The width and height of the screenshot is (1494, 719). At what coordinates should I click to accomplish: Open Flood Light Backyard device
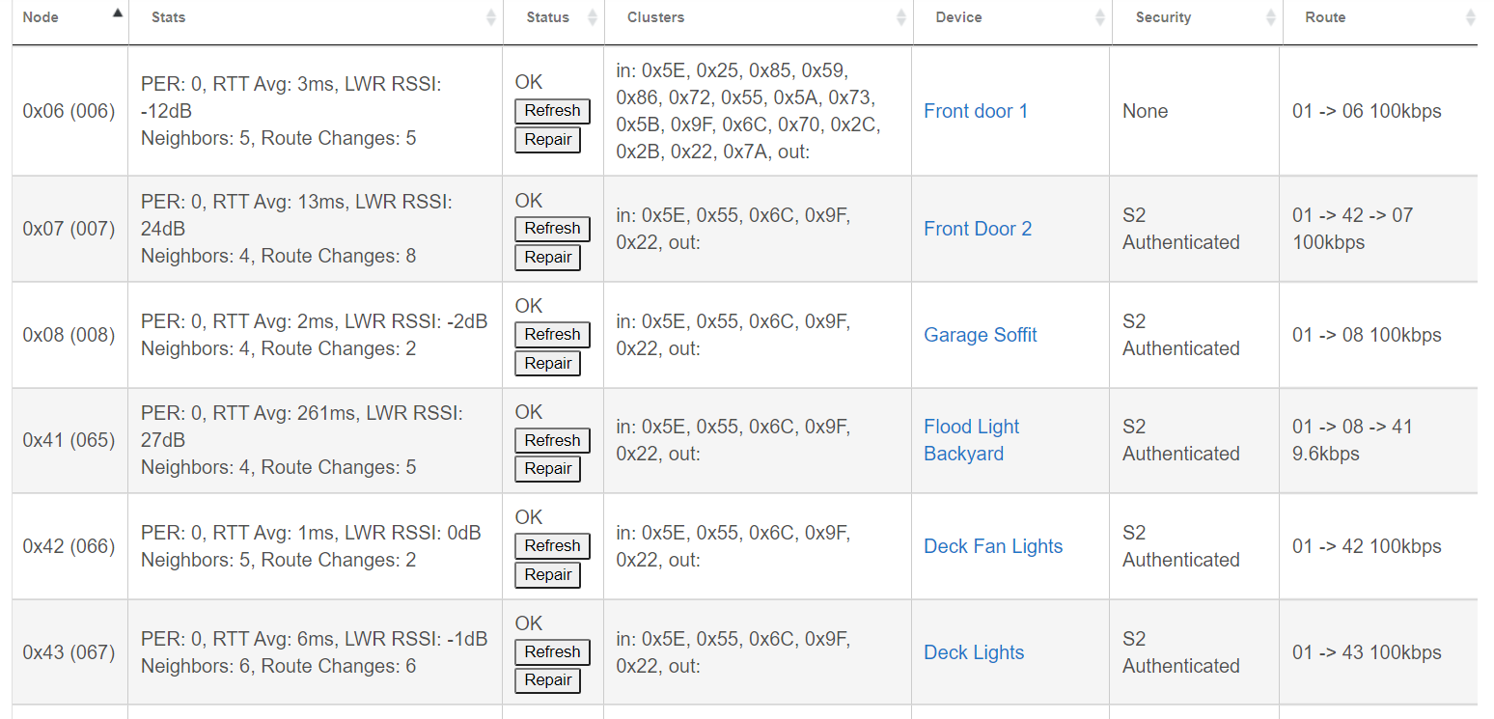pyautogui.click(x=972, y=440)
